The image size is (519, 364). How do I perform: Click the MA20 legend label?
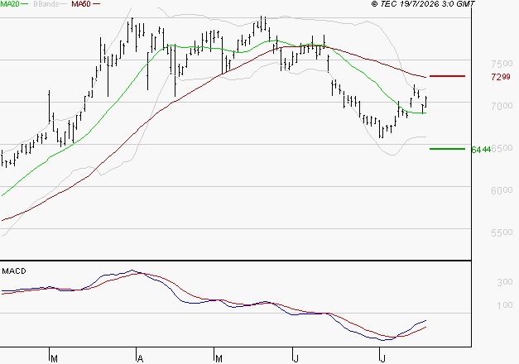tap(10, 3)
